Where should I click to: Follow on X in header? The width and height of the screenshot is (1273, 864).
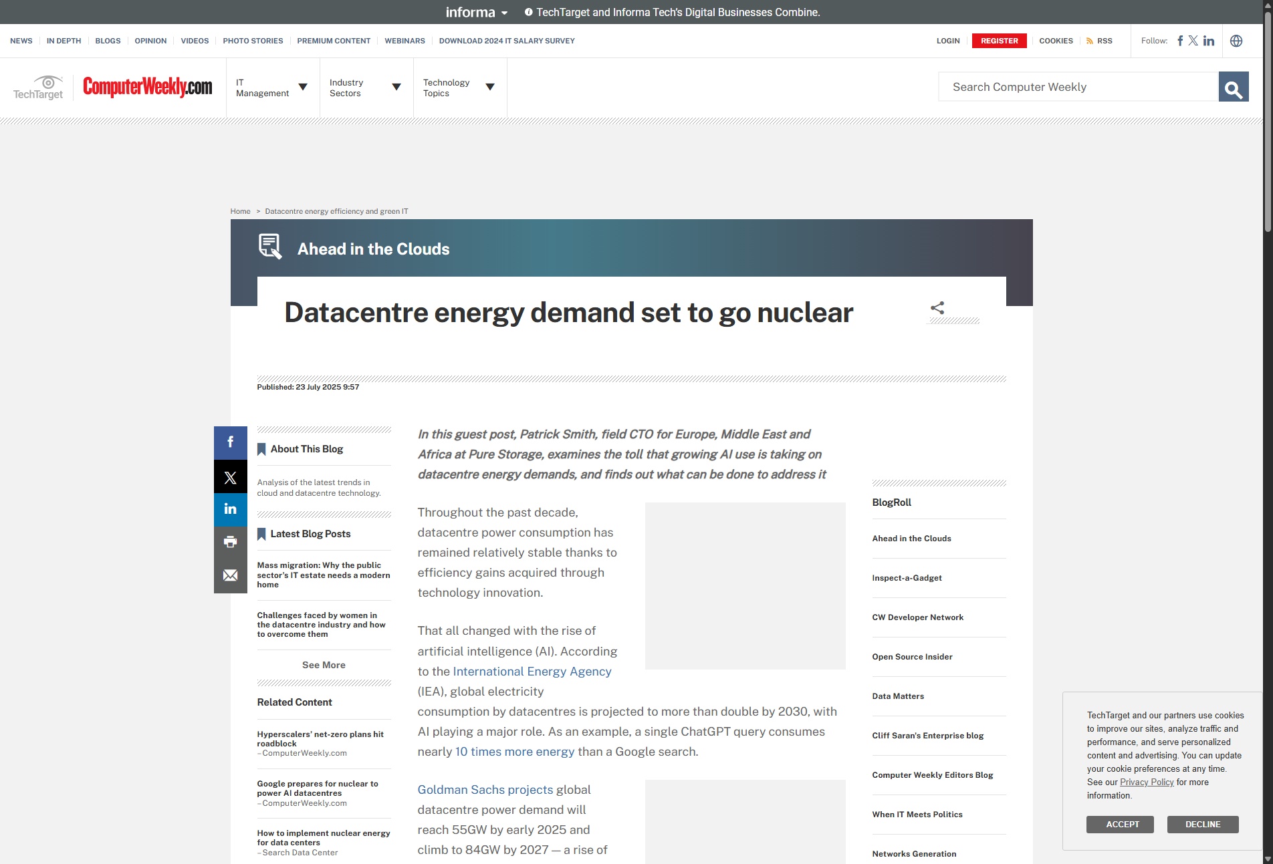(1193, 41)
